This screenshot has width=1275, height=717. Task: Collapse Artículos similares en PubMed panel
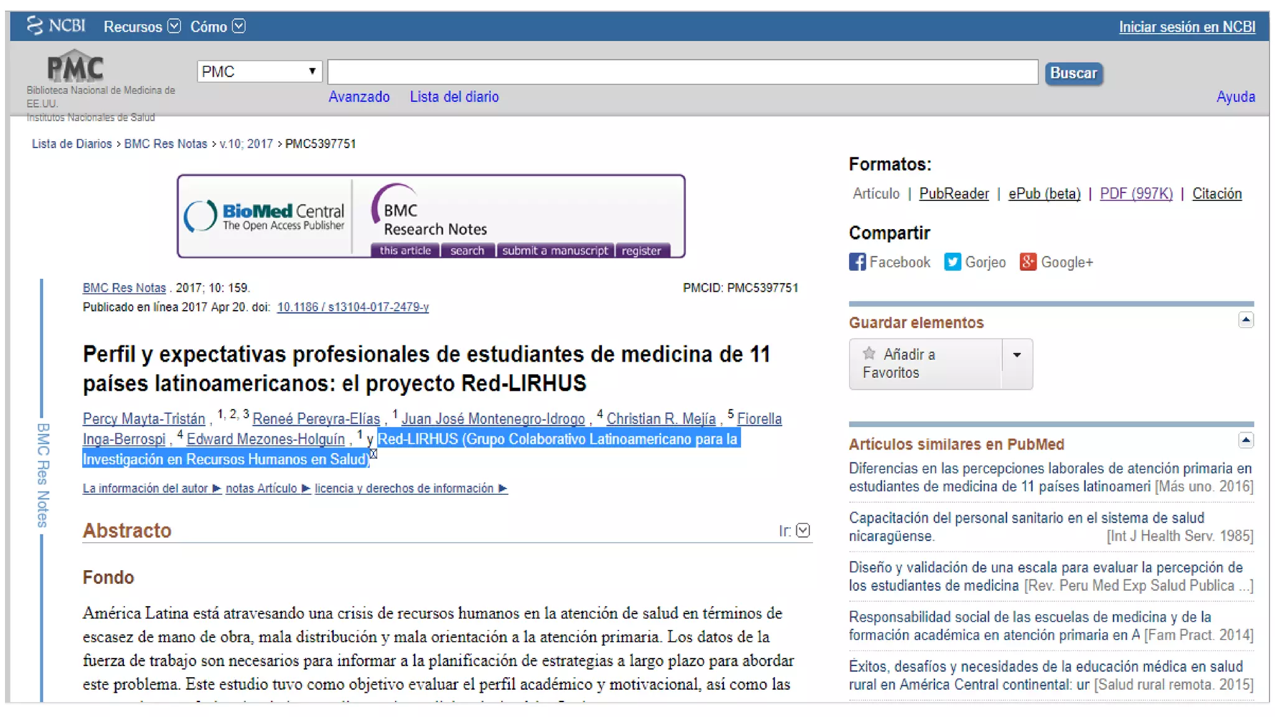tap(1246, 441)
